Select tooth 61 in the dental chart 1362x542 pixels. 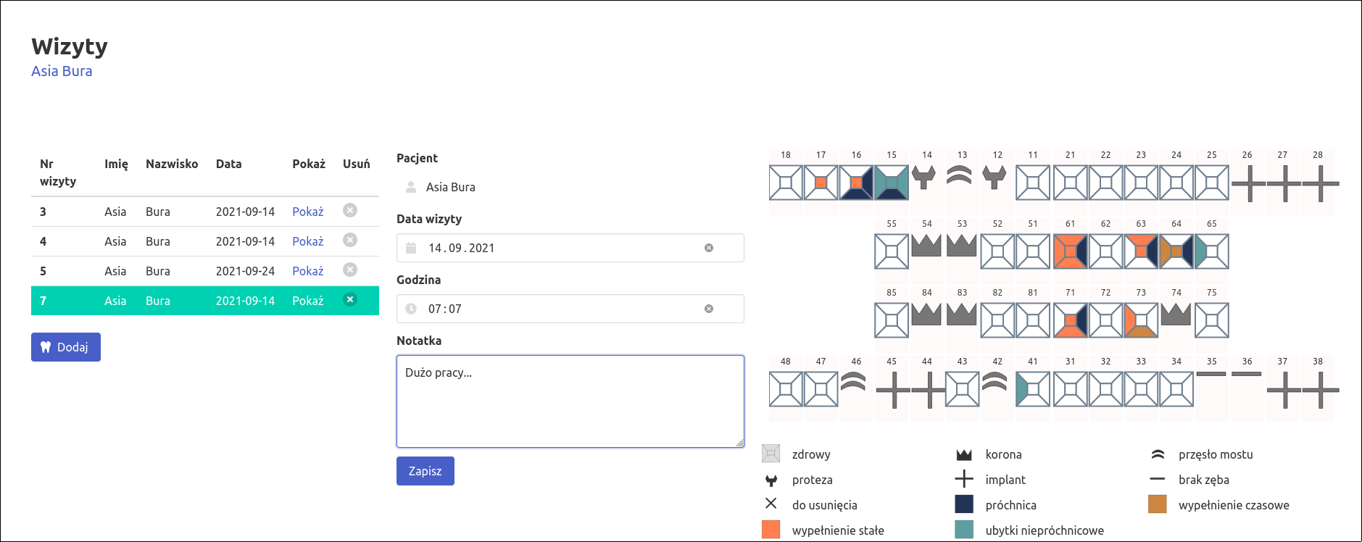[x=1070, y=252]
